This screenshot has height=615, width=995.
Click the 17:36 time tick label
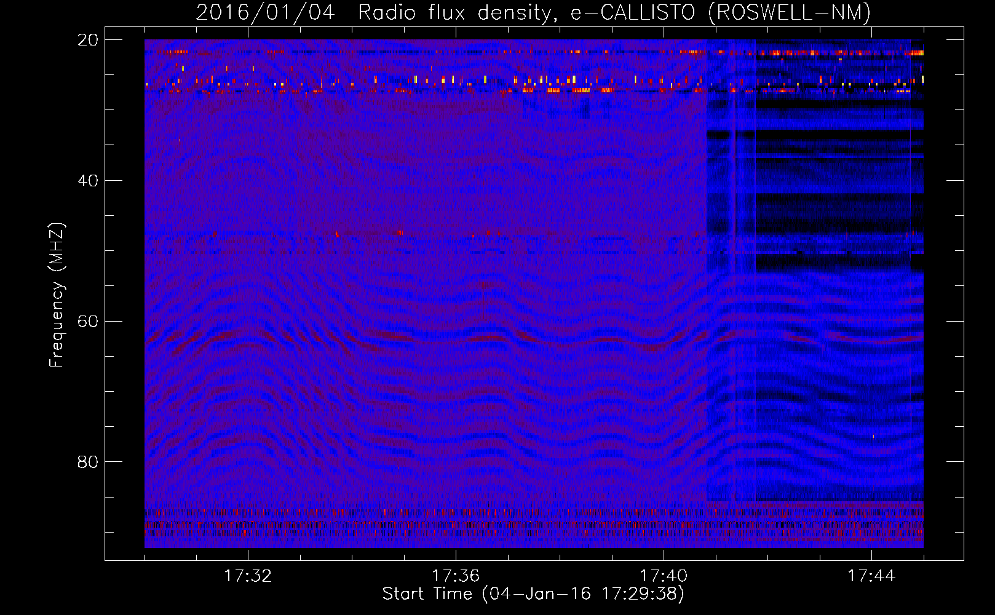pos(456,576)
